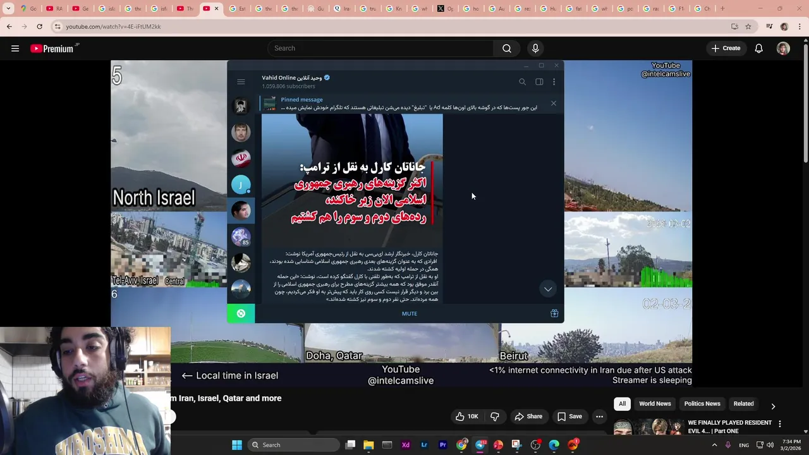The height and width of the screenshot is (455, 809).
Task: Close the active YouTube tab
Action: (x=216, y=9)
